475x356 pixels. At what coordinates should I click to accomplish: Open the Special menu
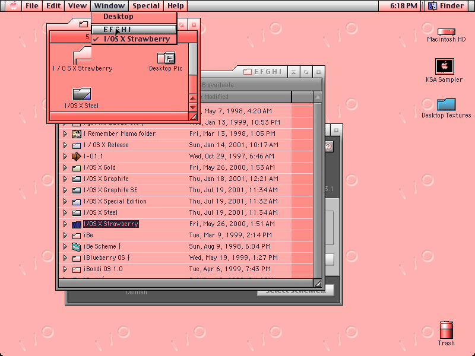(x=146, y=6)
